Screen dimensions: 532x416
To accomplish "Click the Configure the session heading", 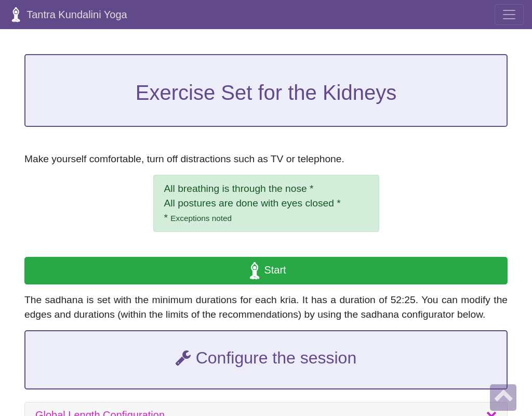I will click(x=276, y=358).
